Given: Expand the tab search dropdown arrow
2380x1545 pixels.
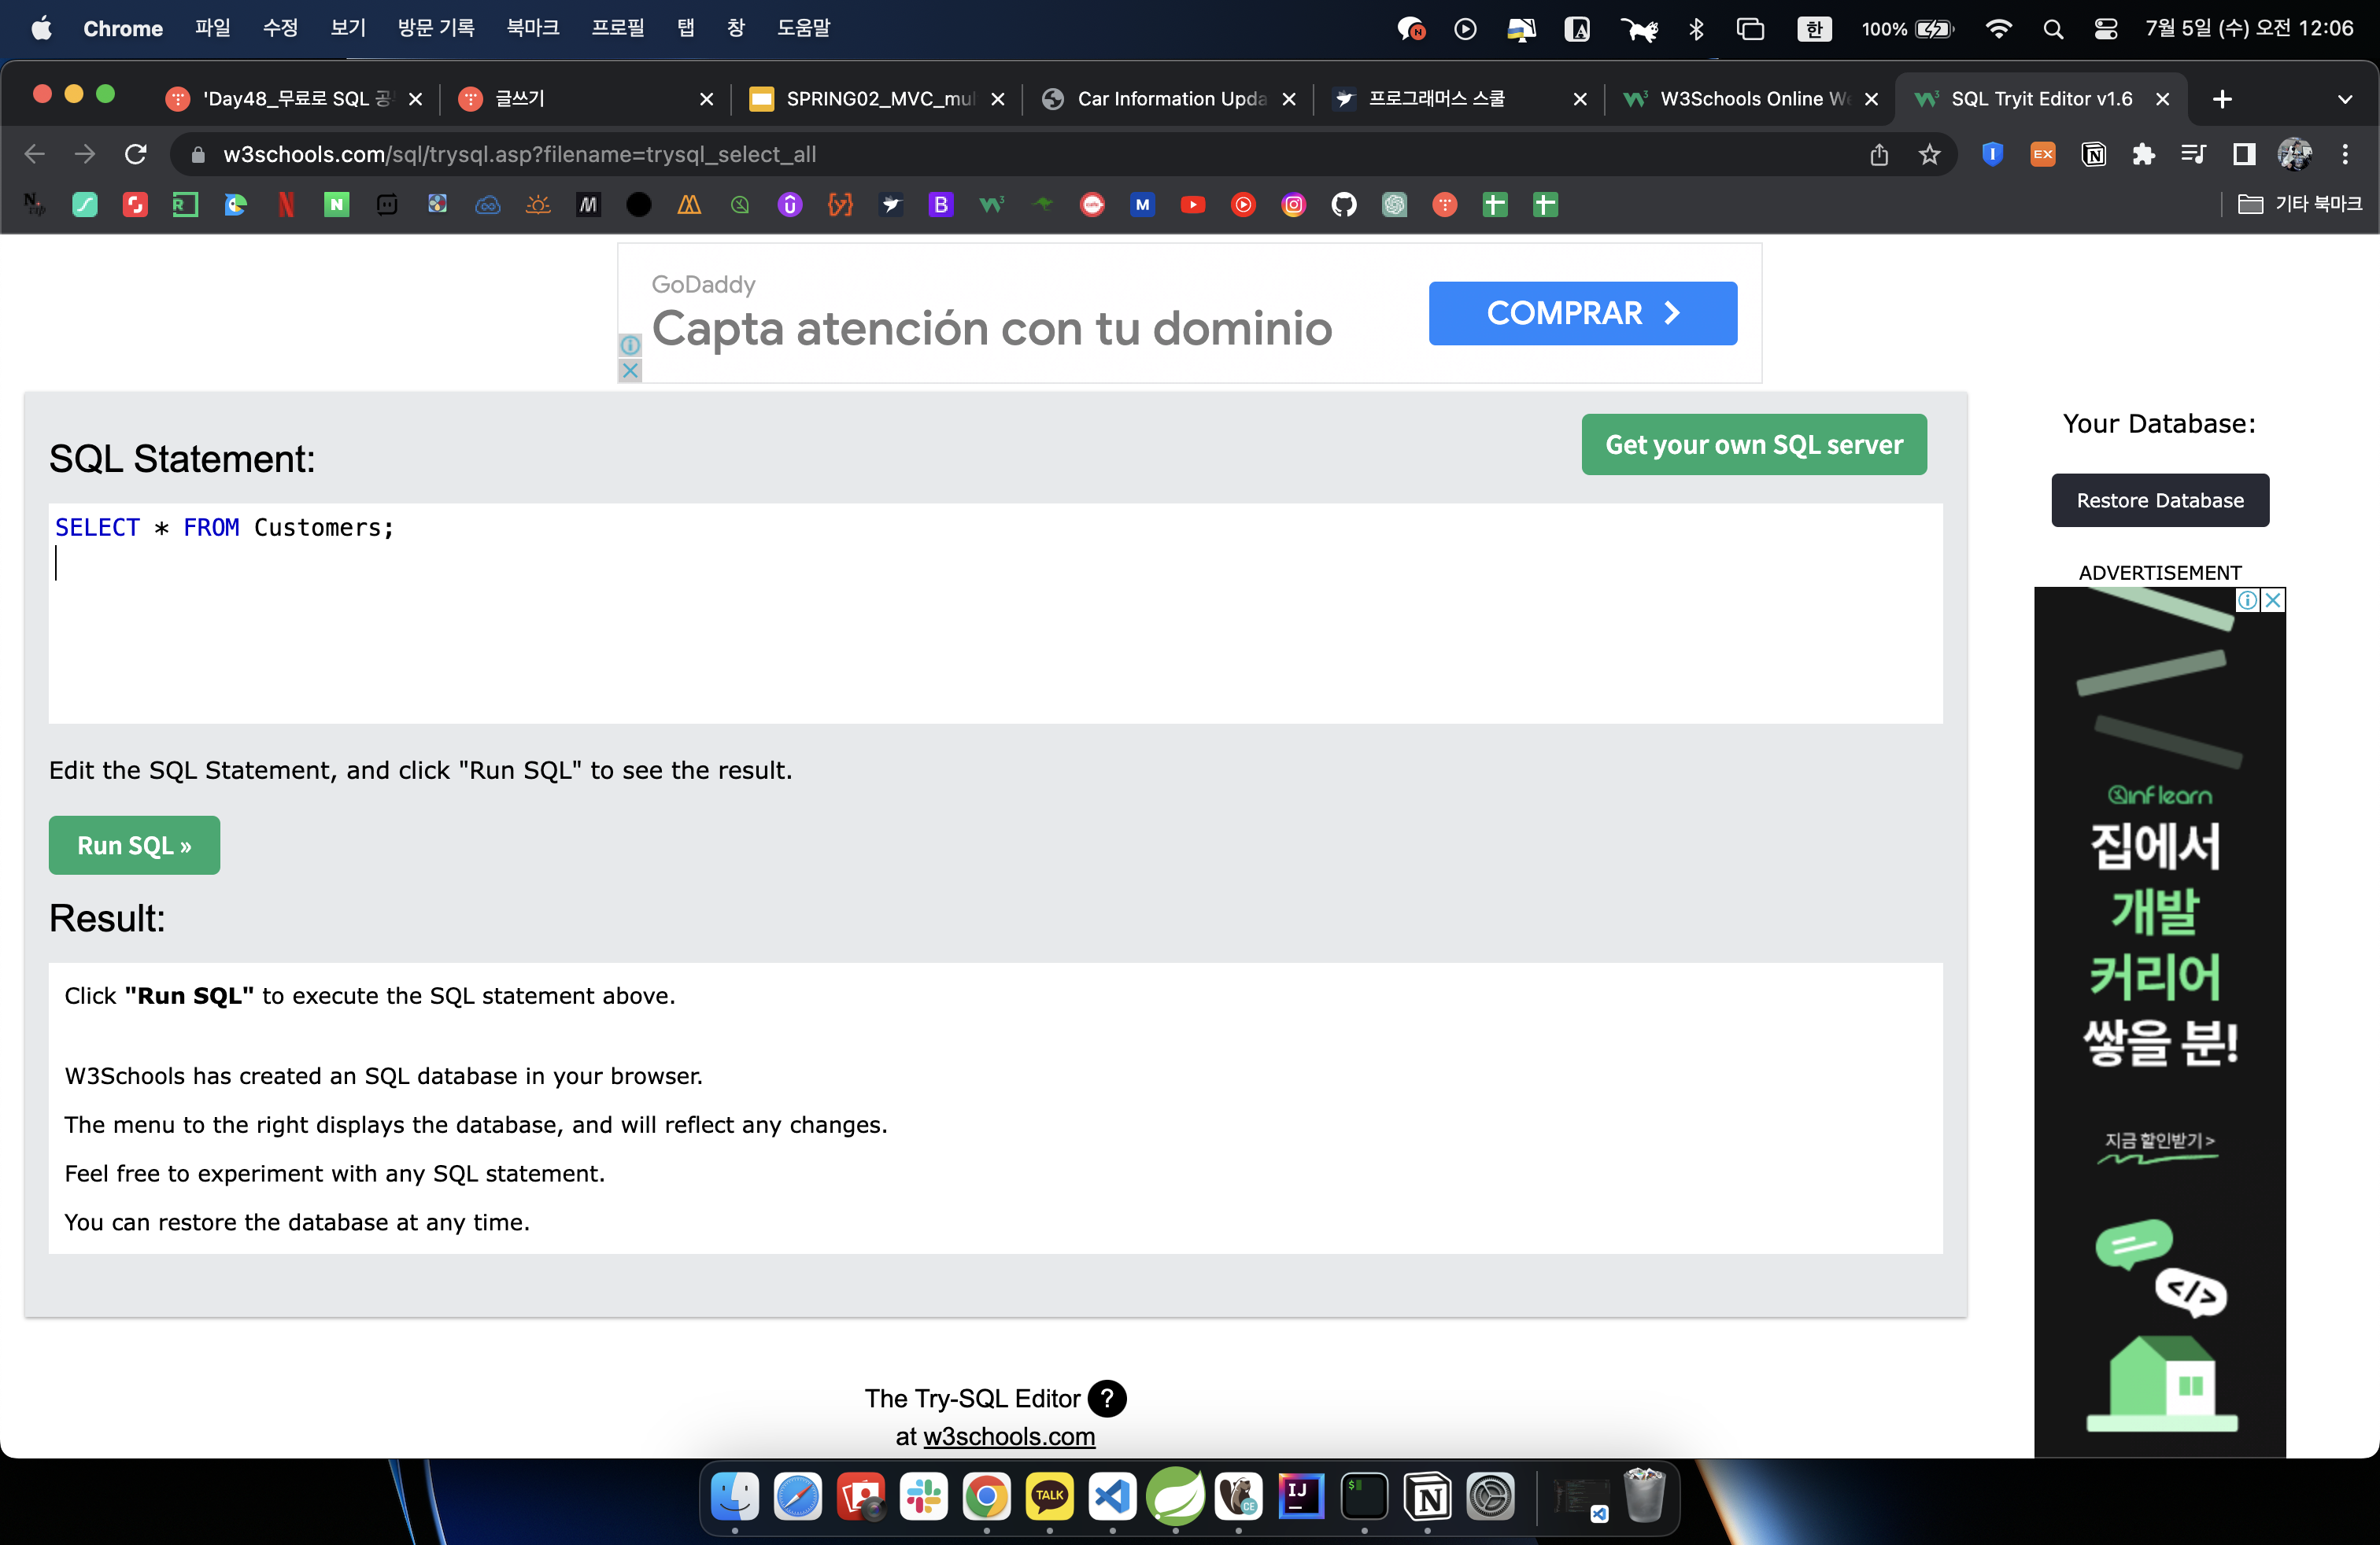Looking at the screenshot, I should click(2344, 99).
